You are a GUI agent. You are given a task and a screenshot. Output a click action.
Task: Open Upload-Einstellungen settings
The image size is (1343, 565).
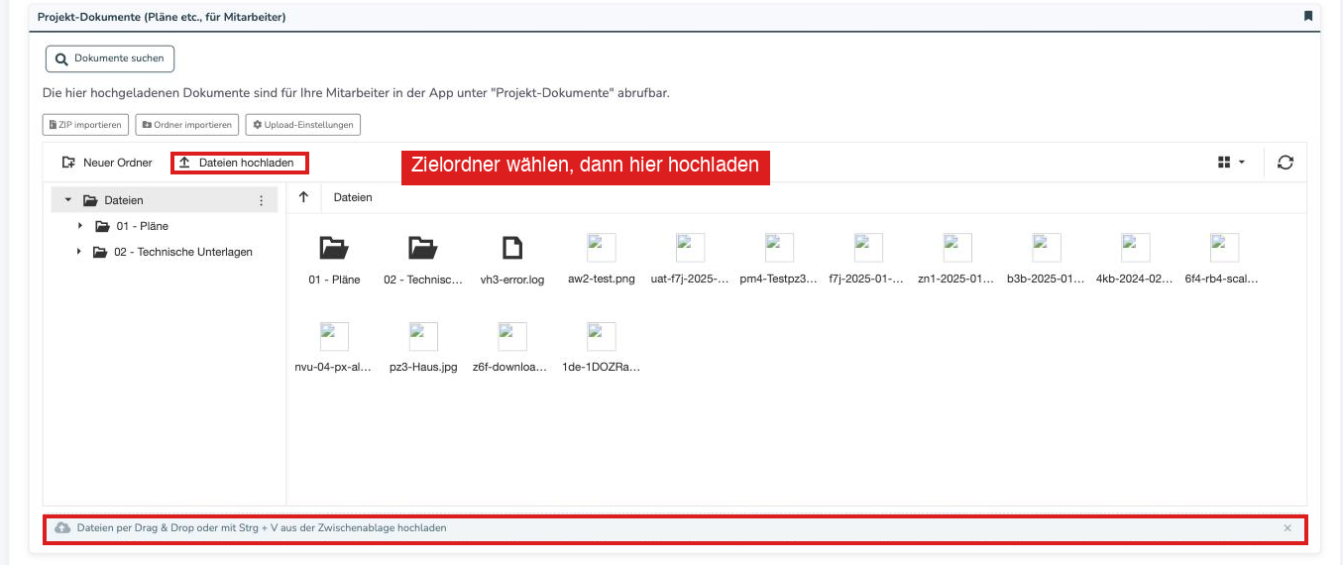click(x=303, y=125)
